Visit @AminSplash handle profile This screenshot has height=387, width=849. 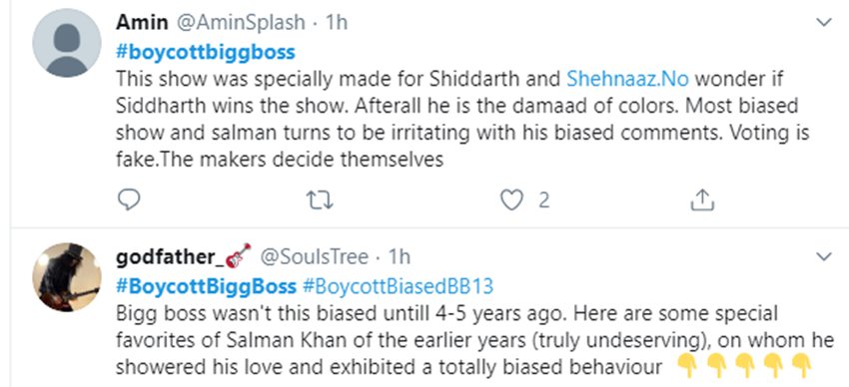(238, 23)
